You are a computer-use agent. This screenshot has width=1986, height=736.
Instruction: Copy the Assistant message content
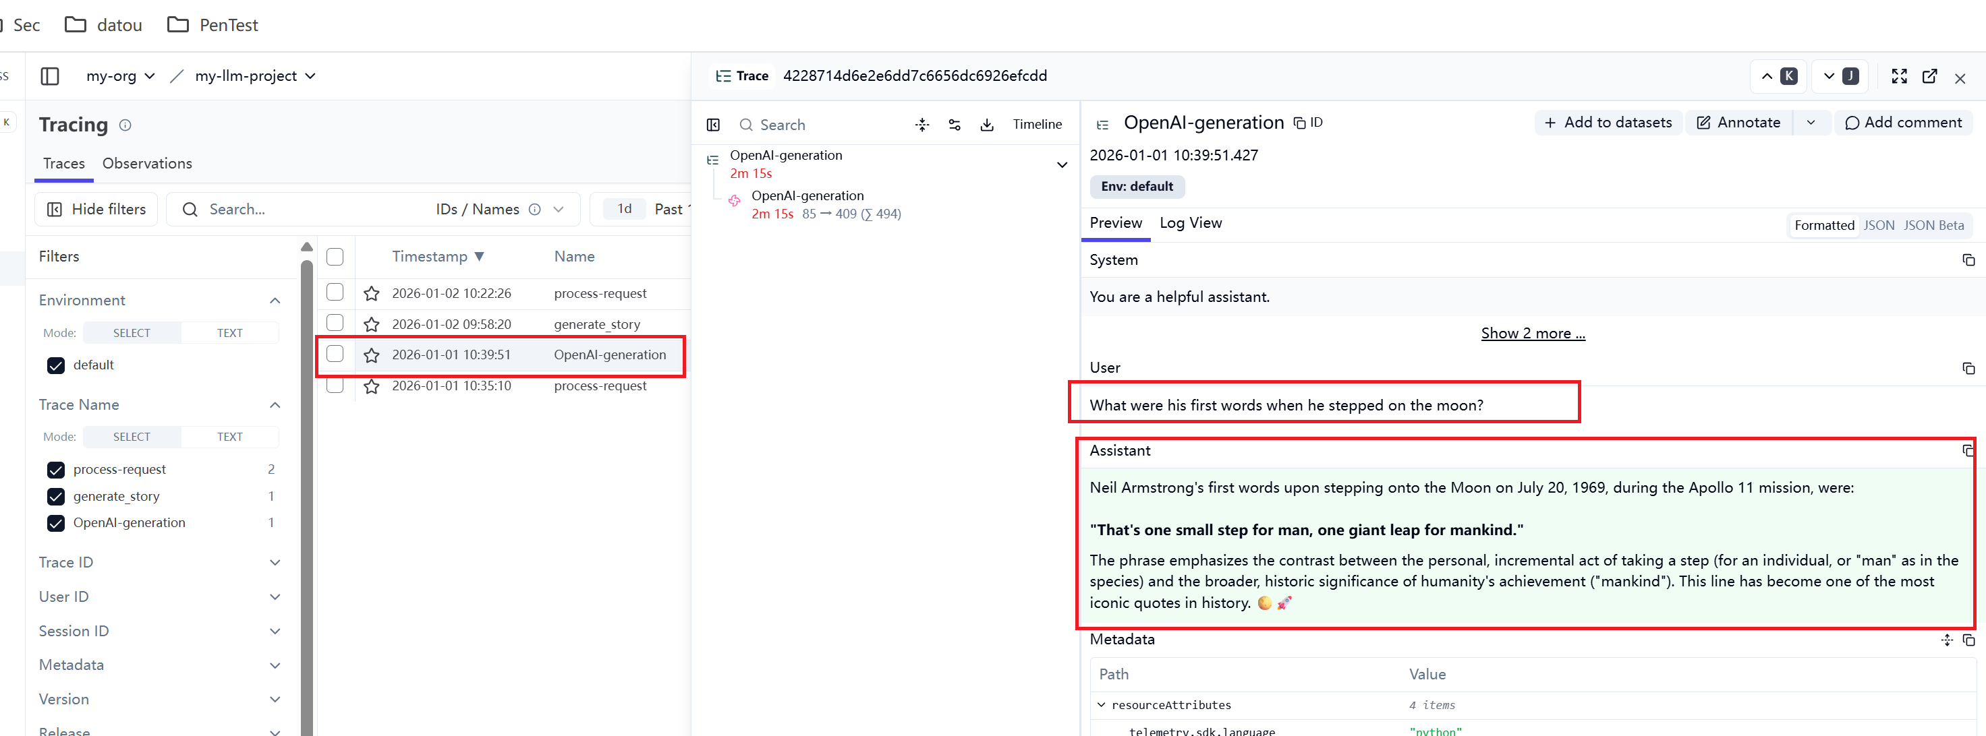pos(1968,451)
